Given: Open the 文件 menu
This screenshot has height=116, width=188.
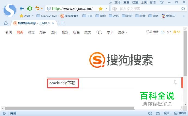Looking at the screenshot, I should click(117, 2).
